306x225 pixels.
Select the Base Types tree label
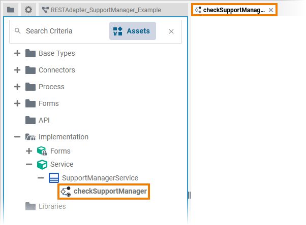(x=57, y=53)
